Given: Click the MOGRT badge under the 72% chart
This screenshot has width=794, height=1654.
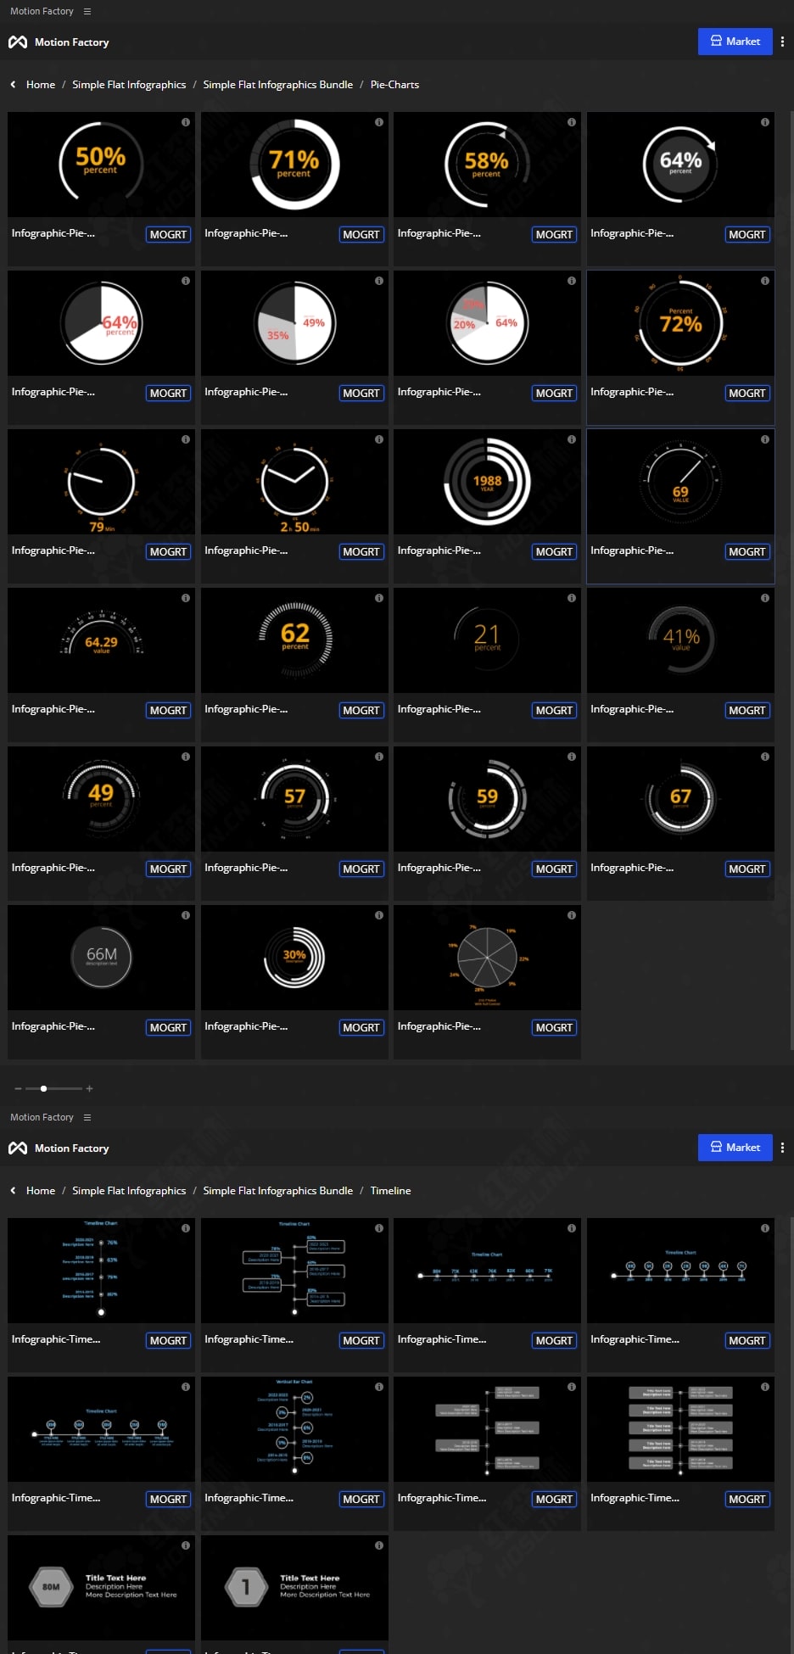Looking at the screenshot, I should point(746,394).
